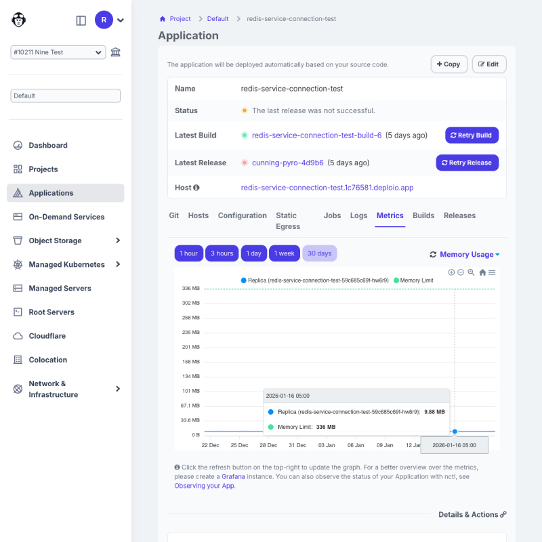Go to Project breadcrumb link
This screenshot has width=542, height=542.
click(x=180, y=19)
